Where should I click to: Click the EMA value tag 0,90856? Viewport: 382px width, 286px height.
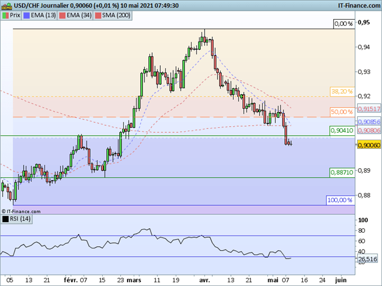tap(369, 122)
